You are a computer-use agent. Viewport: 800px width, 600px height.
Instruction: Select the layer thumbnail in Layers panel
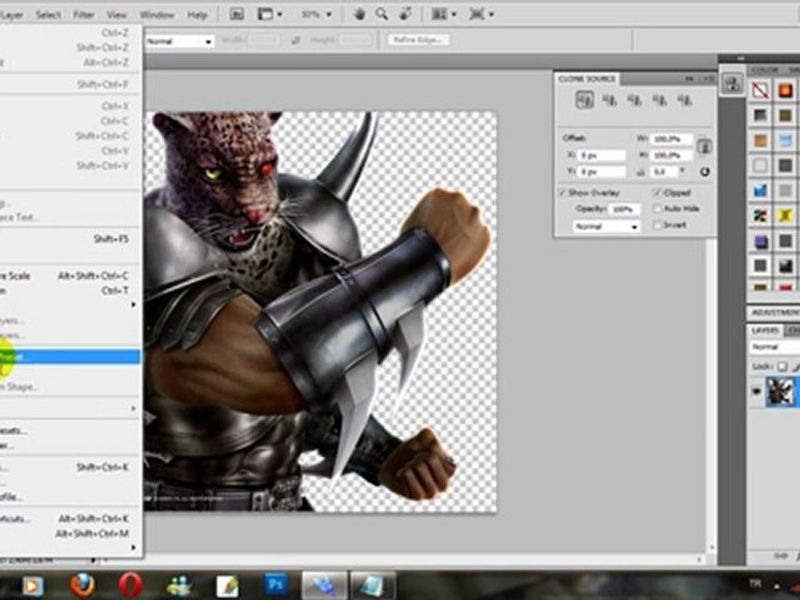tap(781, 392)
